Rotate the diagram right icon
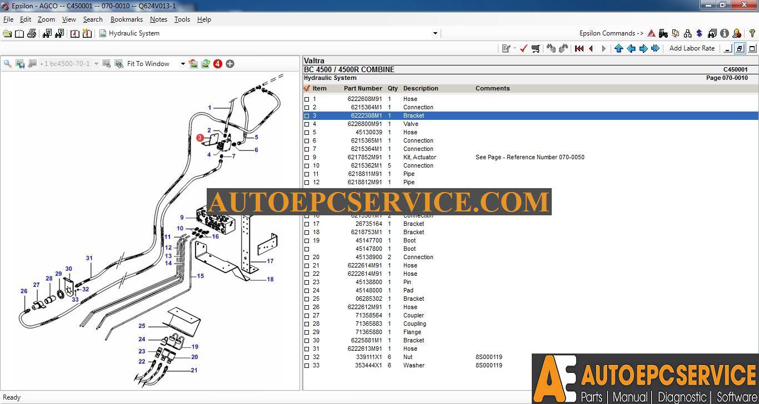Viewport: 759px width, 404px height. coord(205,64)
